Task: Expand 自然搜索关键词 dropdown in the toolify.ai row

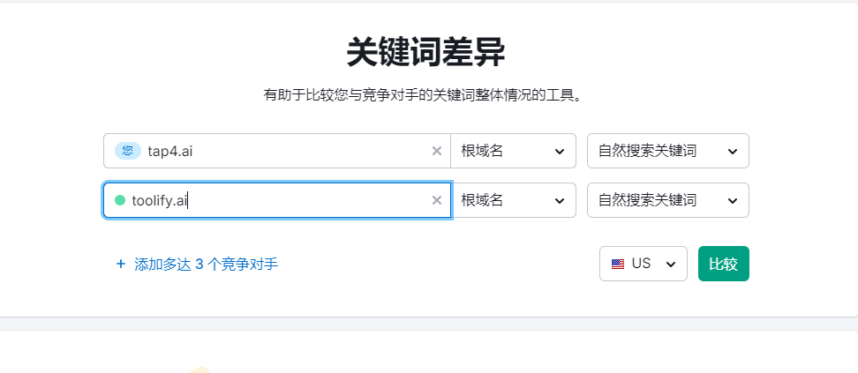Action: [x=667, y=200]
